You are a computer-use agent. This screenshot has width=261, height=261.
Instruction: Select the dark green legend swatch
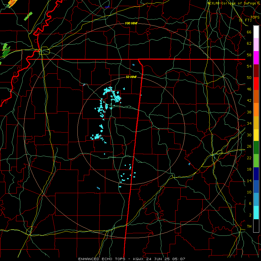click(256, 148)
